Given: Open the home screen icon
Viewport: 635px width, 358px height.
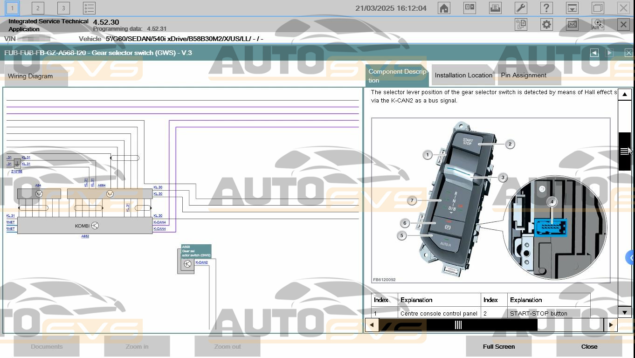Looking at the screenshot, I should 444,8.
